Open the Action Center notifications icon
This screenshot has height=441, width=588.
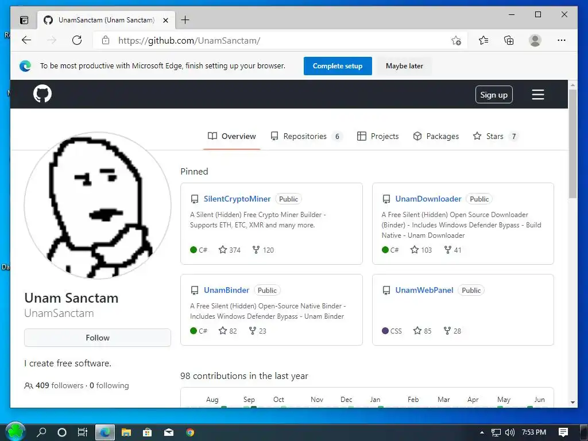point(563,432)
